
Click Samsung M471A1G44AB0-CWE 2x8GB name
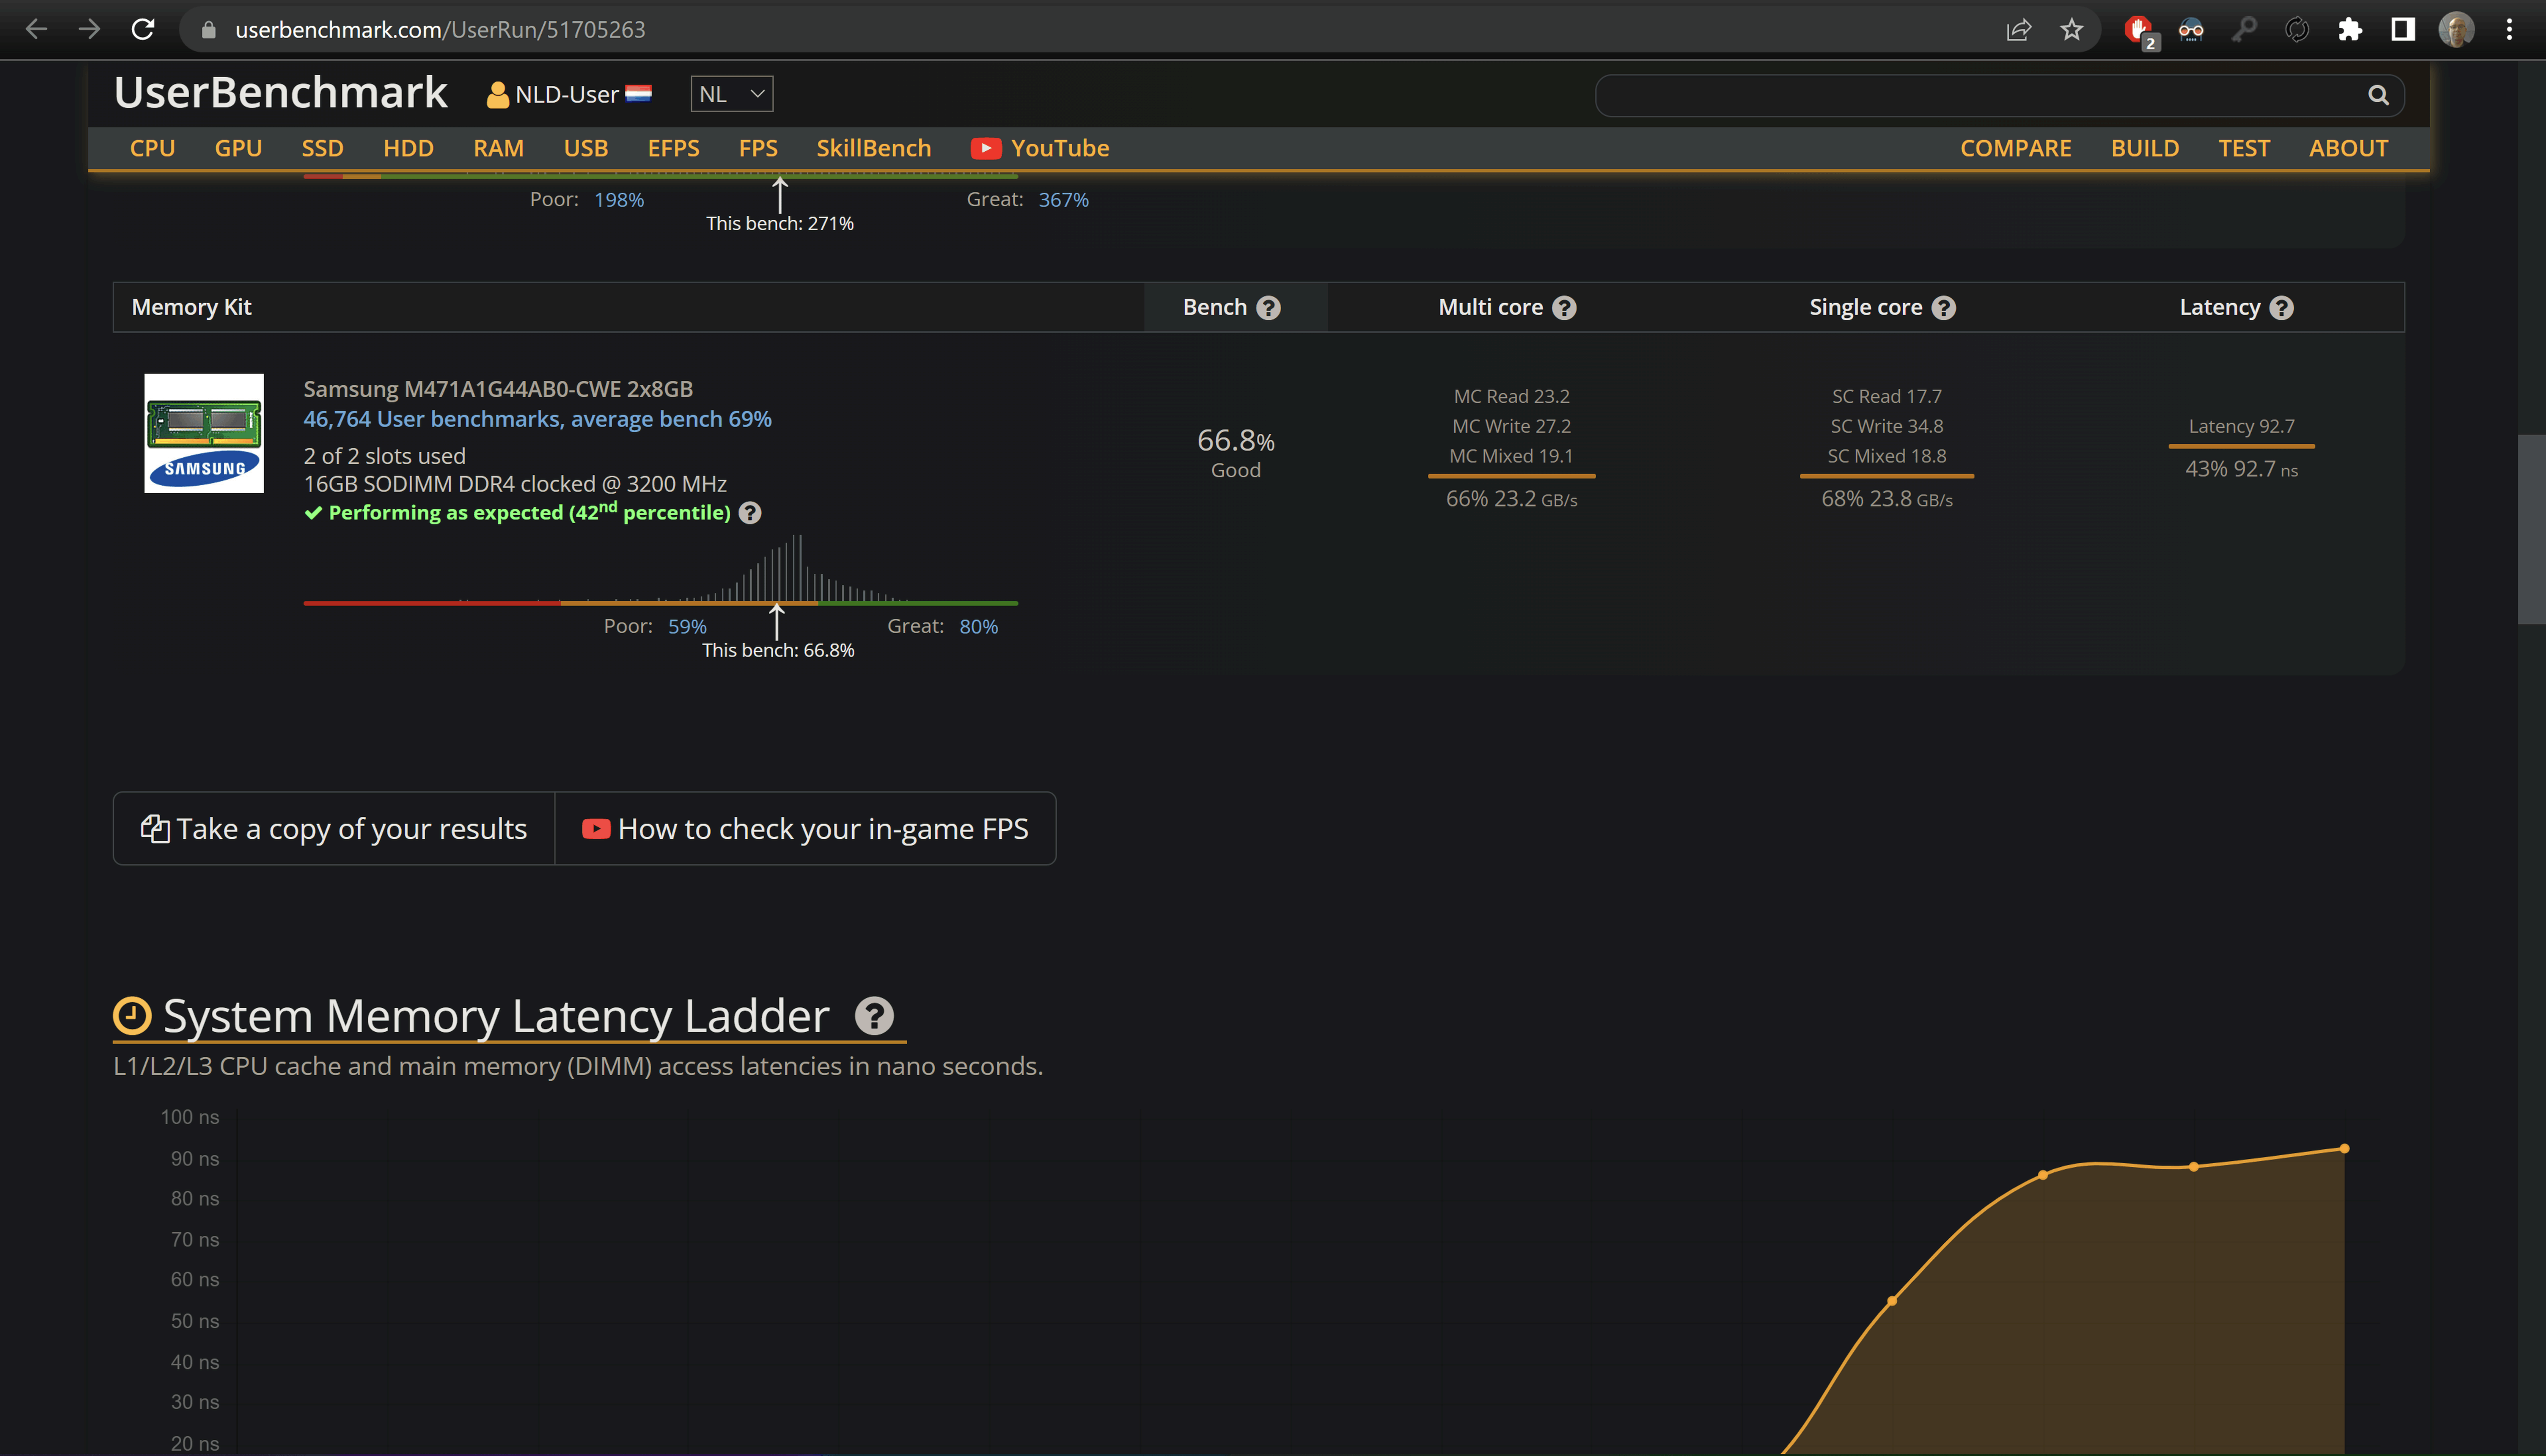click(498, 389)
